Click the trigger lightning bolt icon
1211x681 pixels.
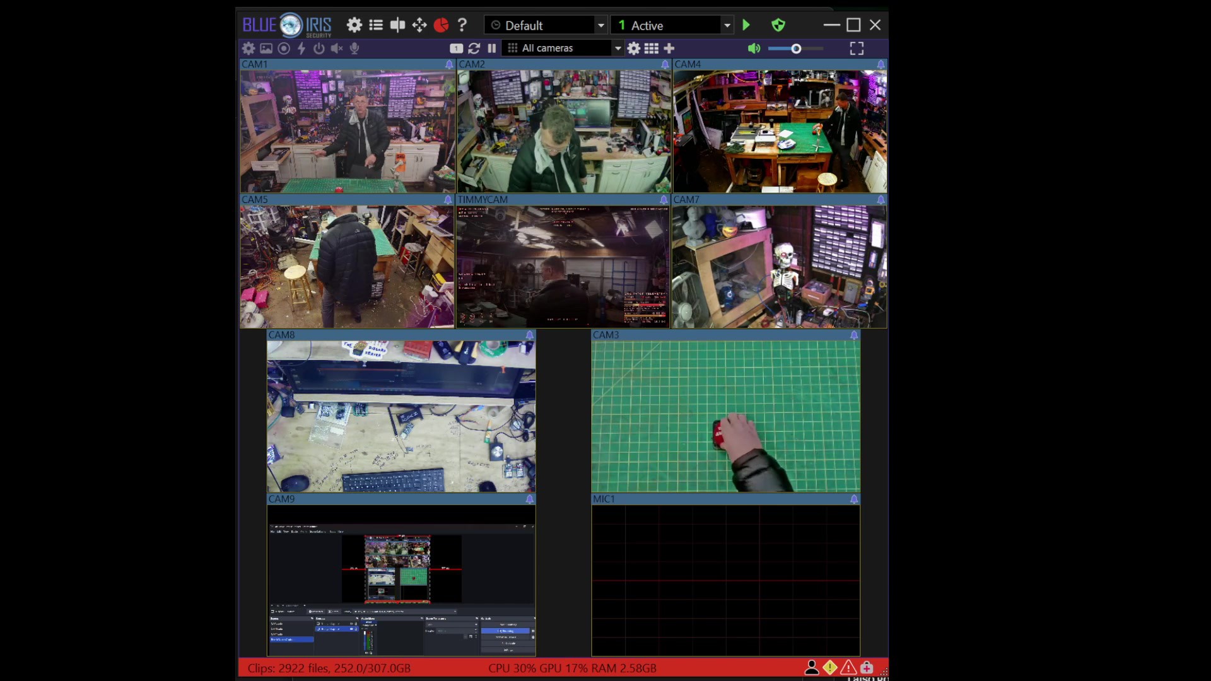click(x=301, y=48)
